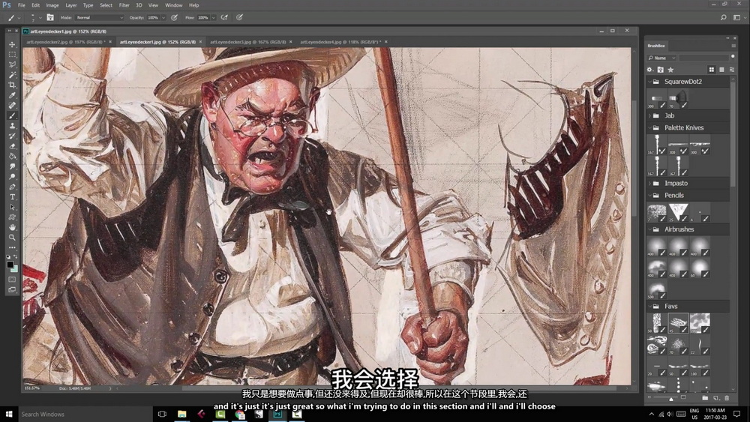This screenshot has height=422, width=750.
Task: Toggle pressure for opacity
Action: tap(175, 18)
